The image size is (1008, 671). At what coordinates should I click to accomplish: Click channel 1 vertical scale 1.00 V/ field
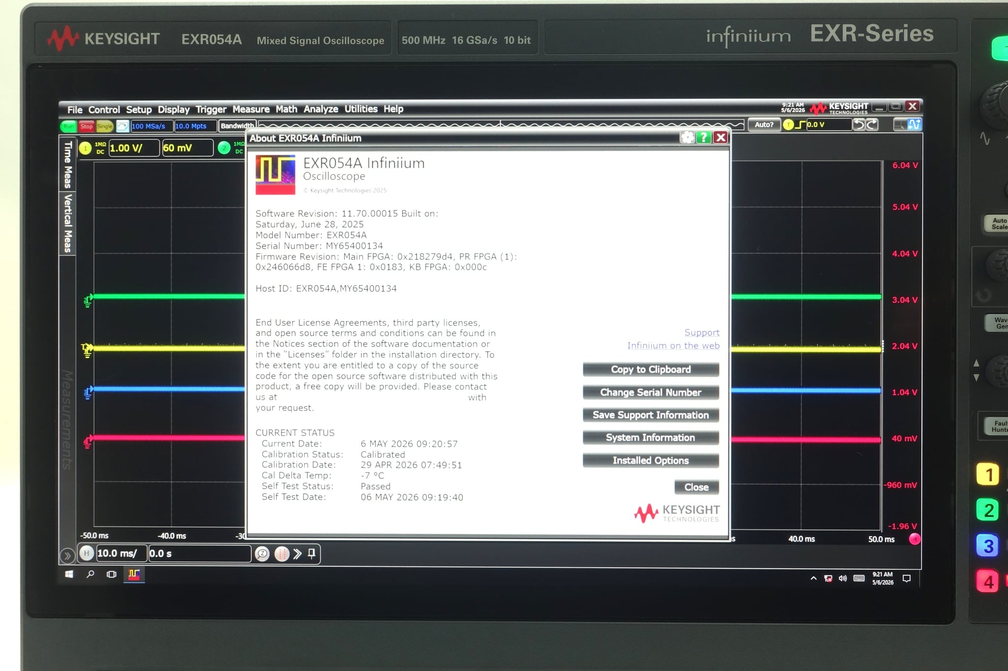[x=134, y=148]
